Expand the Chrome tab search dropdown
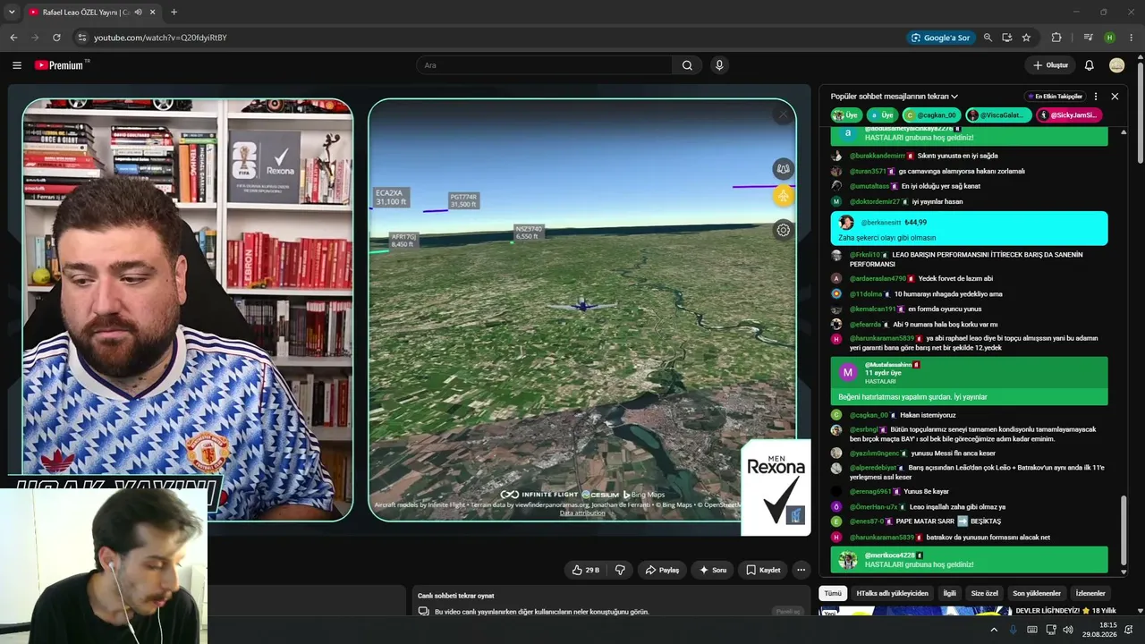The height and width of the screenshot is (644, 1145). pos(12,13)
